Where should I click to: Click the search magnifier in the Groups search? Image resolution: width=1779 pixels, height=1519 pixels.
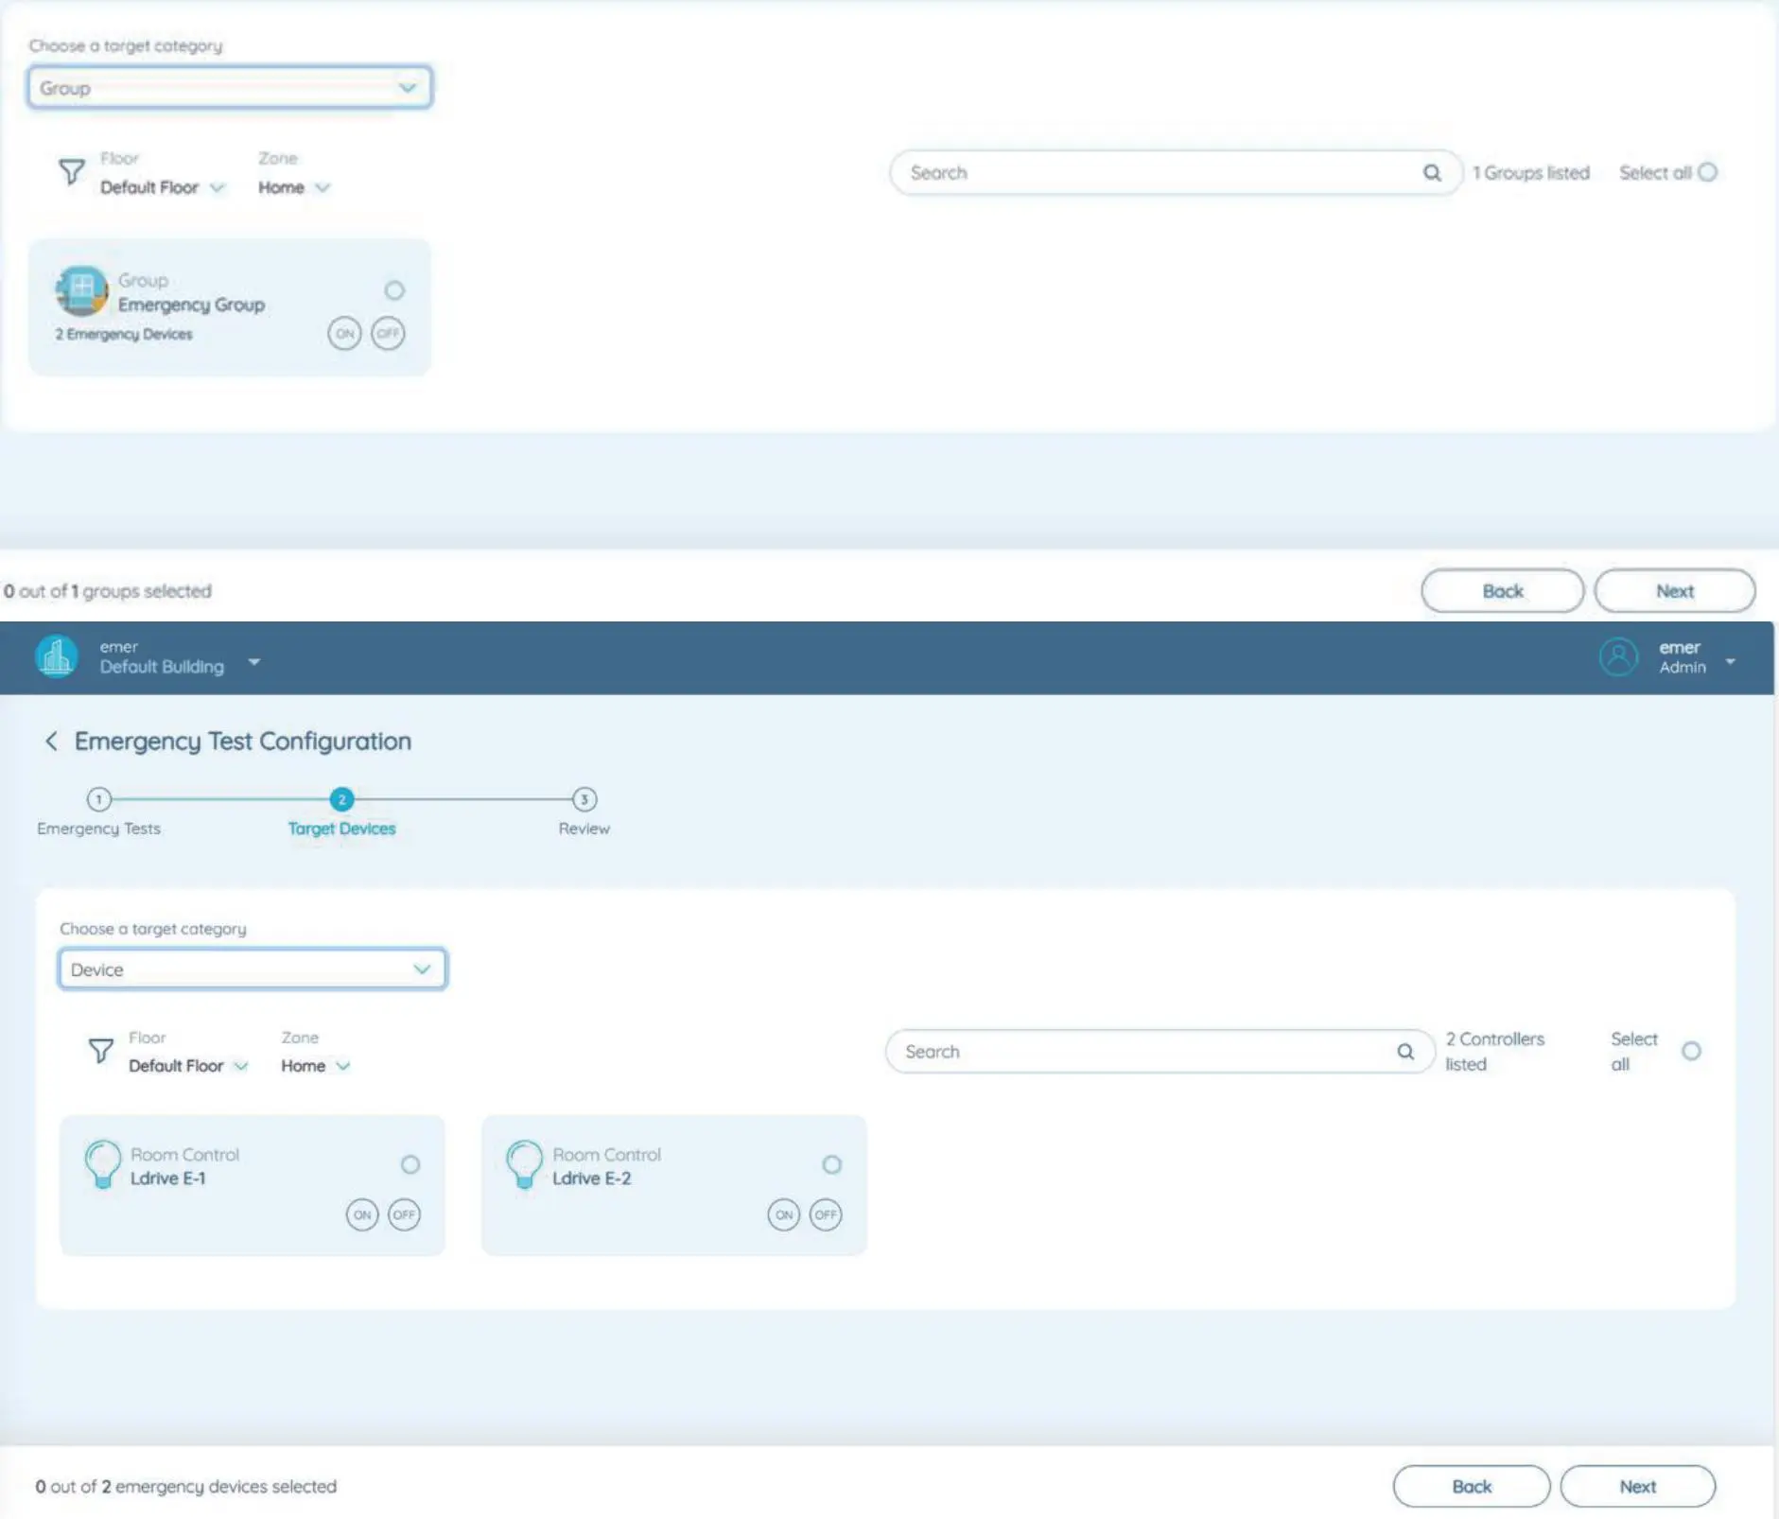(1432, 173)
